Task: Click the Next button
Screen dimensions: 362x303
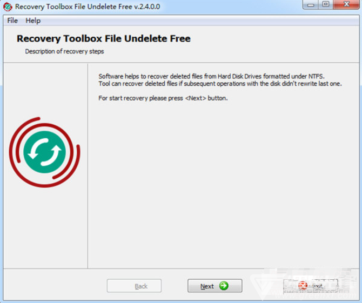Action: point(214,286)
